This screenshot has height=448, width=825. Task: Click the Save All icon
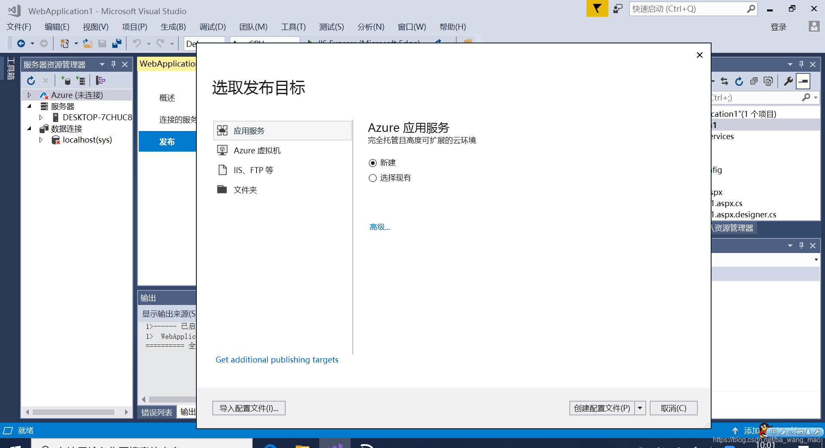[x=116, y=43]
